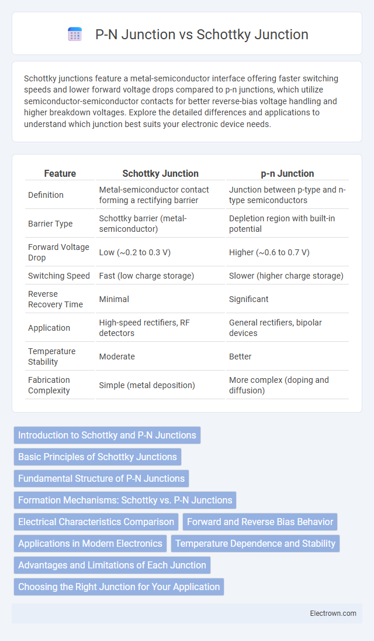Open Forward and Reverse Bias Behavior section
Screen dimensions: 374x641
[x=259, y=522]
